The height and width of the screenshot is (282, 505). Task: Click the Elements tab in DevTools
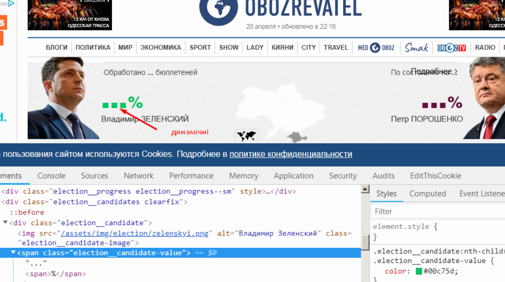[x=11, y=175]
